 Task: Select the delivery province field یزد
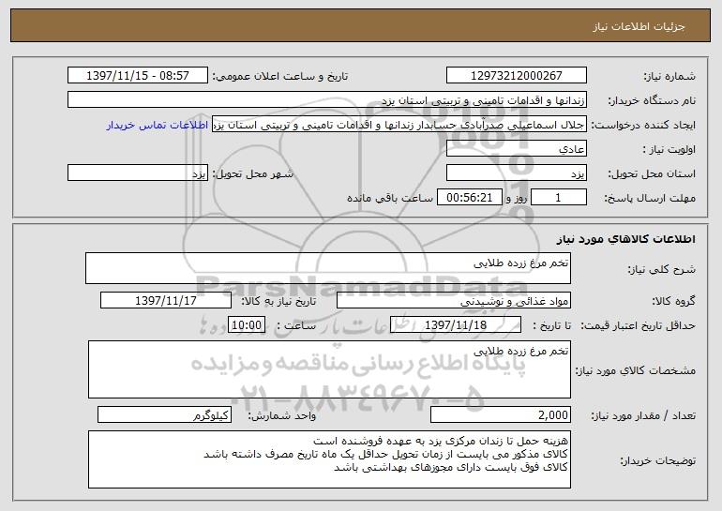click(516, 173)
